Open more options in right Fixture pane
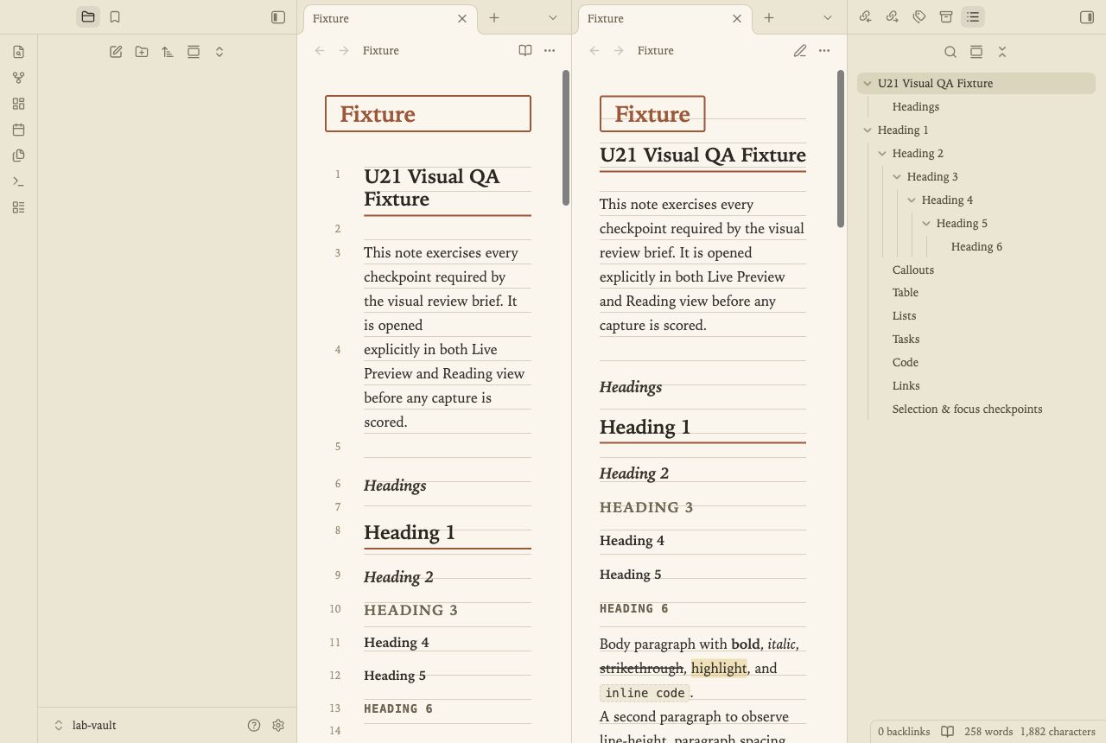The image size is (1106, 743). (824, 51)
